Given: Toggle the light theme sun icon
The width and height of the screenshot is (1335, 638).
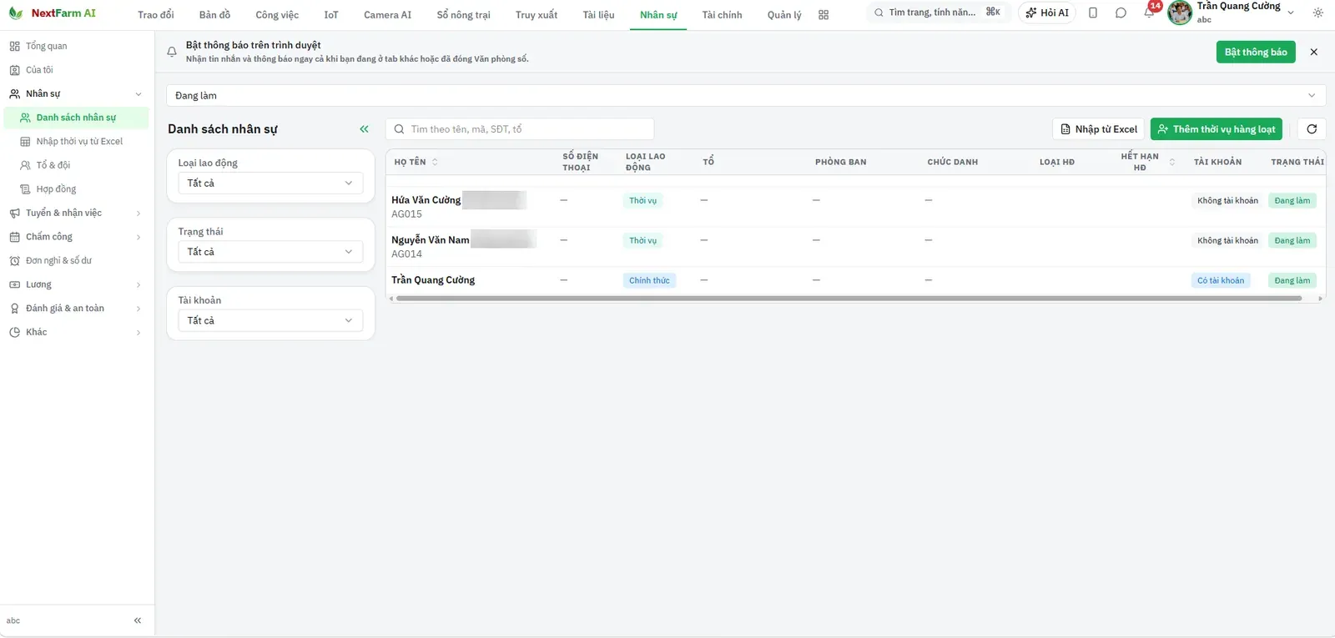Looking at the screenshot, I should 1317,13.
